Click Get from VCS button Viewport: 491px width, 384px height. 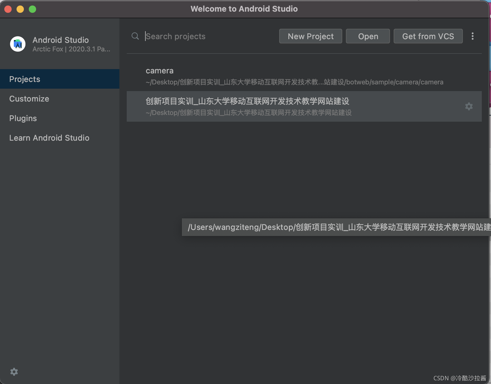pyautogui.click(x=428, y=36)
